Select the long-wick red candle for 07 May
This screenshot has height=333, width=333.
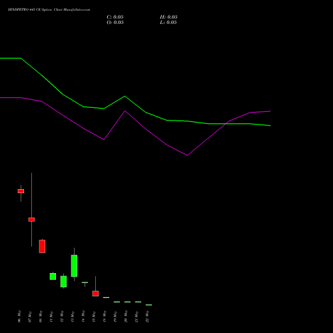point(31,220)
